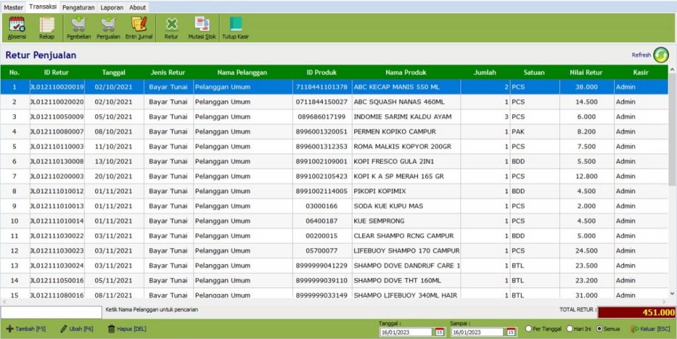This screenshot has width=677, height=339.
Task: Click the green Refresh icon
Action: (660, 55)
